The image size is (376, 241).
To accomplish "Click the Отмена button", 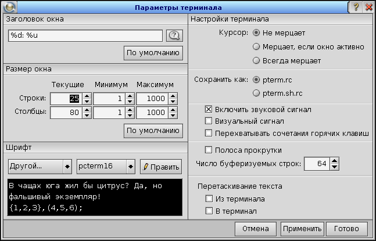I will pyautogui.click(x=256, y=228).
